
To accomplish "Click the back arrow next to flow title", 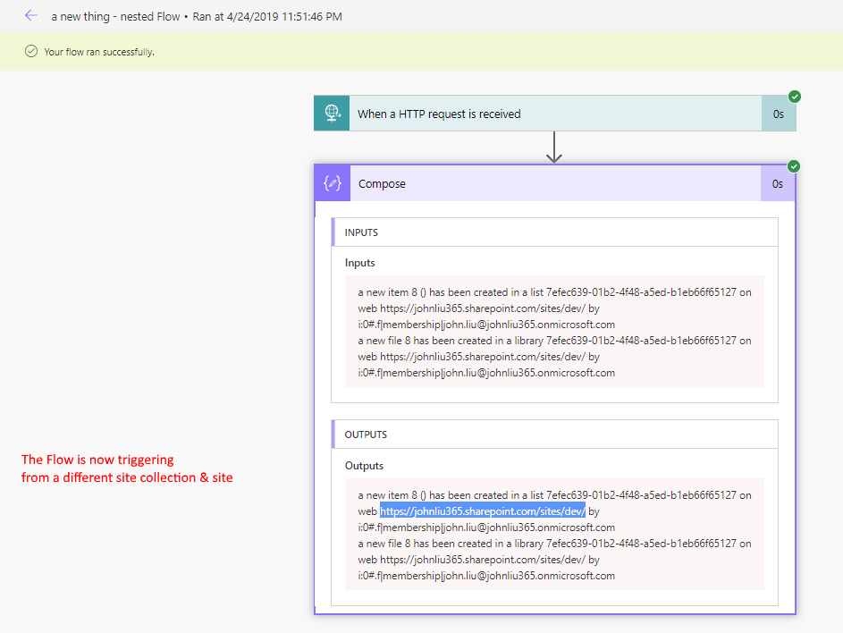I will click(31, 16).
